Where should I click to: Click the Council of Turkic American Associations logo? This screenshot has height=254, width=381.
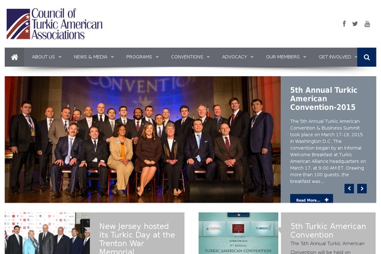[x=55, y=24]
